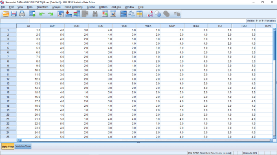277x155 pixels.
Task: Open the Transform menu
Action: pos(42,7)
